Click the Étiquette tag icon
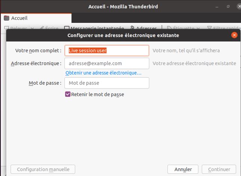The height and width of the screenshot is (176, 241). coord(169,28)
